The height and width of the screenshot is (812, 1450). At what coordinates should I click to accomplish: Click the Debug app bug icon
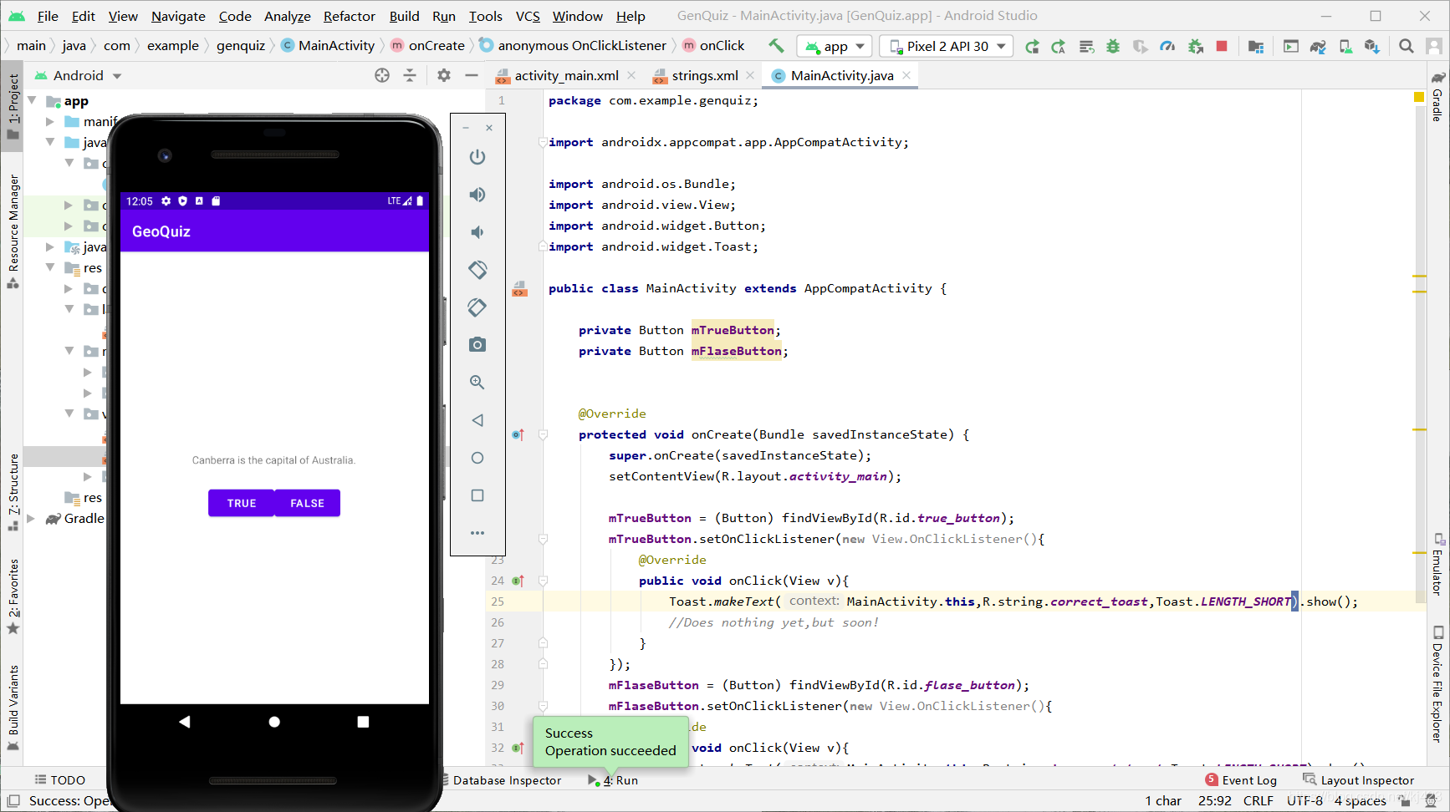(x=1113, y=46)
